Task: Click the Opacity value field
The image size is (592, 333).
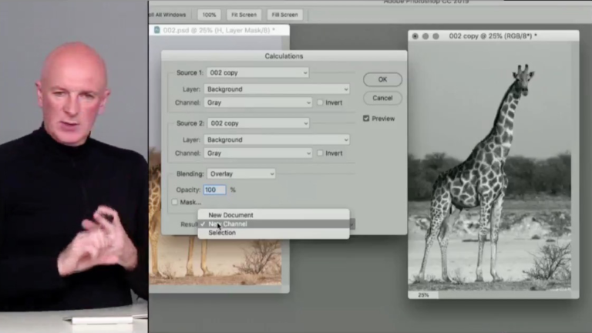Action: (x=214, y=190)
